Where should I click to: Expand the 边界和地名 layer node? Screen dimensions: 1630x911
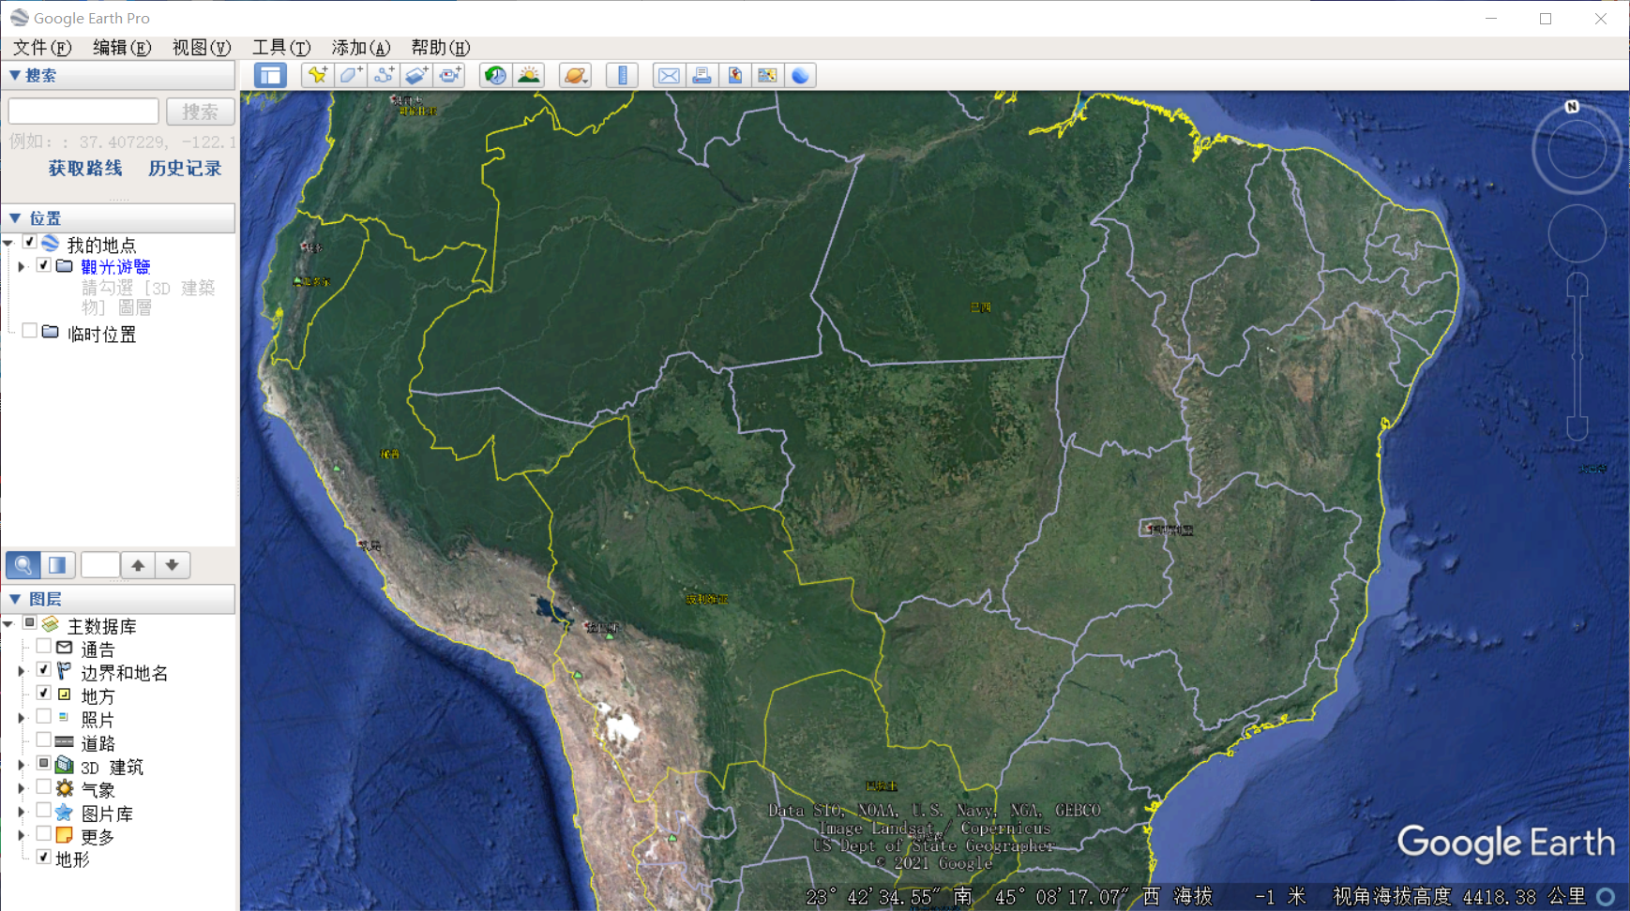pyautogui.click(x=21, y=672)
